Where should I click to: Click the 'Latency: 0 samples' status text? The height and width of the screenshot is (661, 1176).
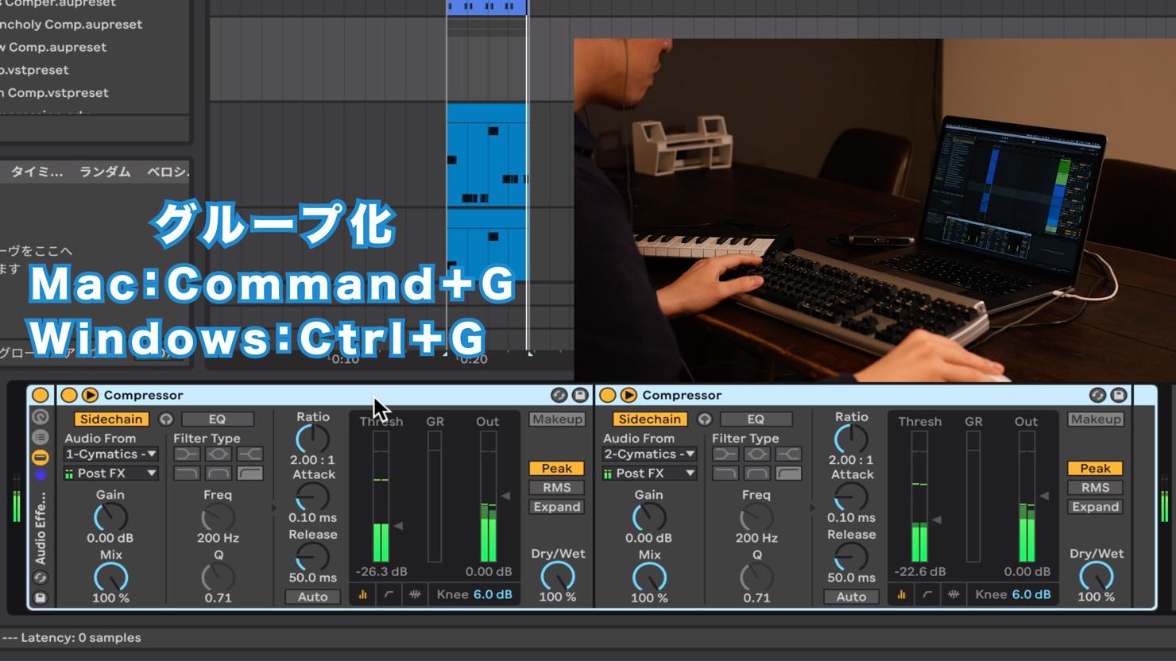pyautogui.click(x=81, y=637)
